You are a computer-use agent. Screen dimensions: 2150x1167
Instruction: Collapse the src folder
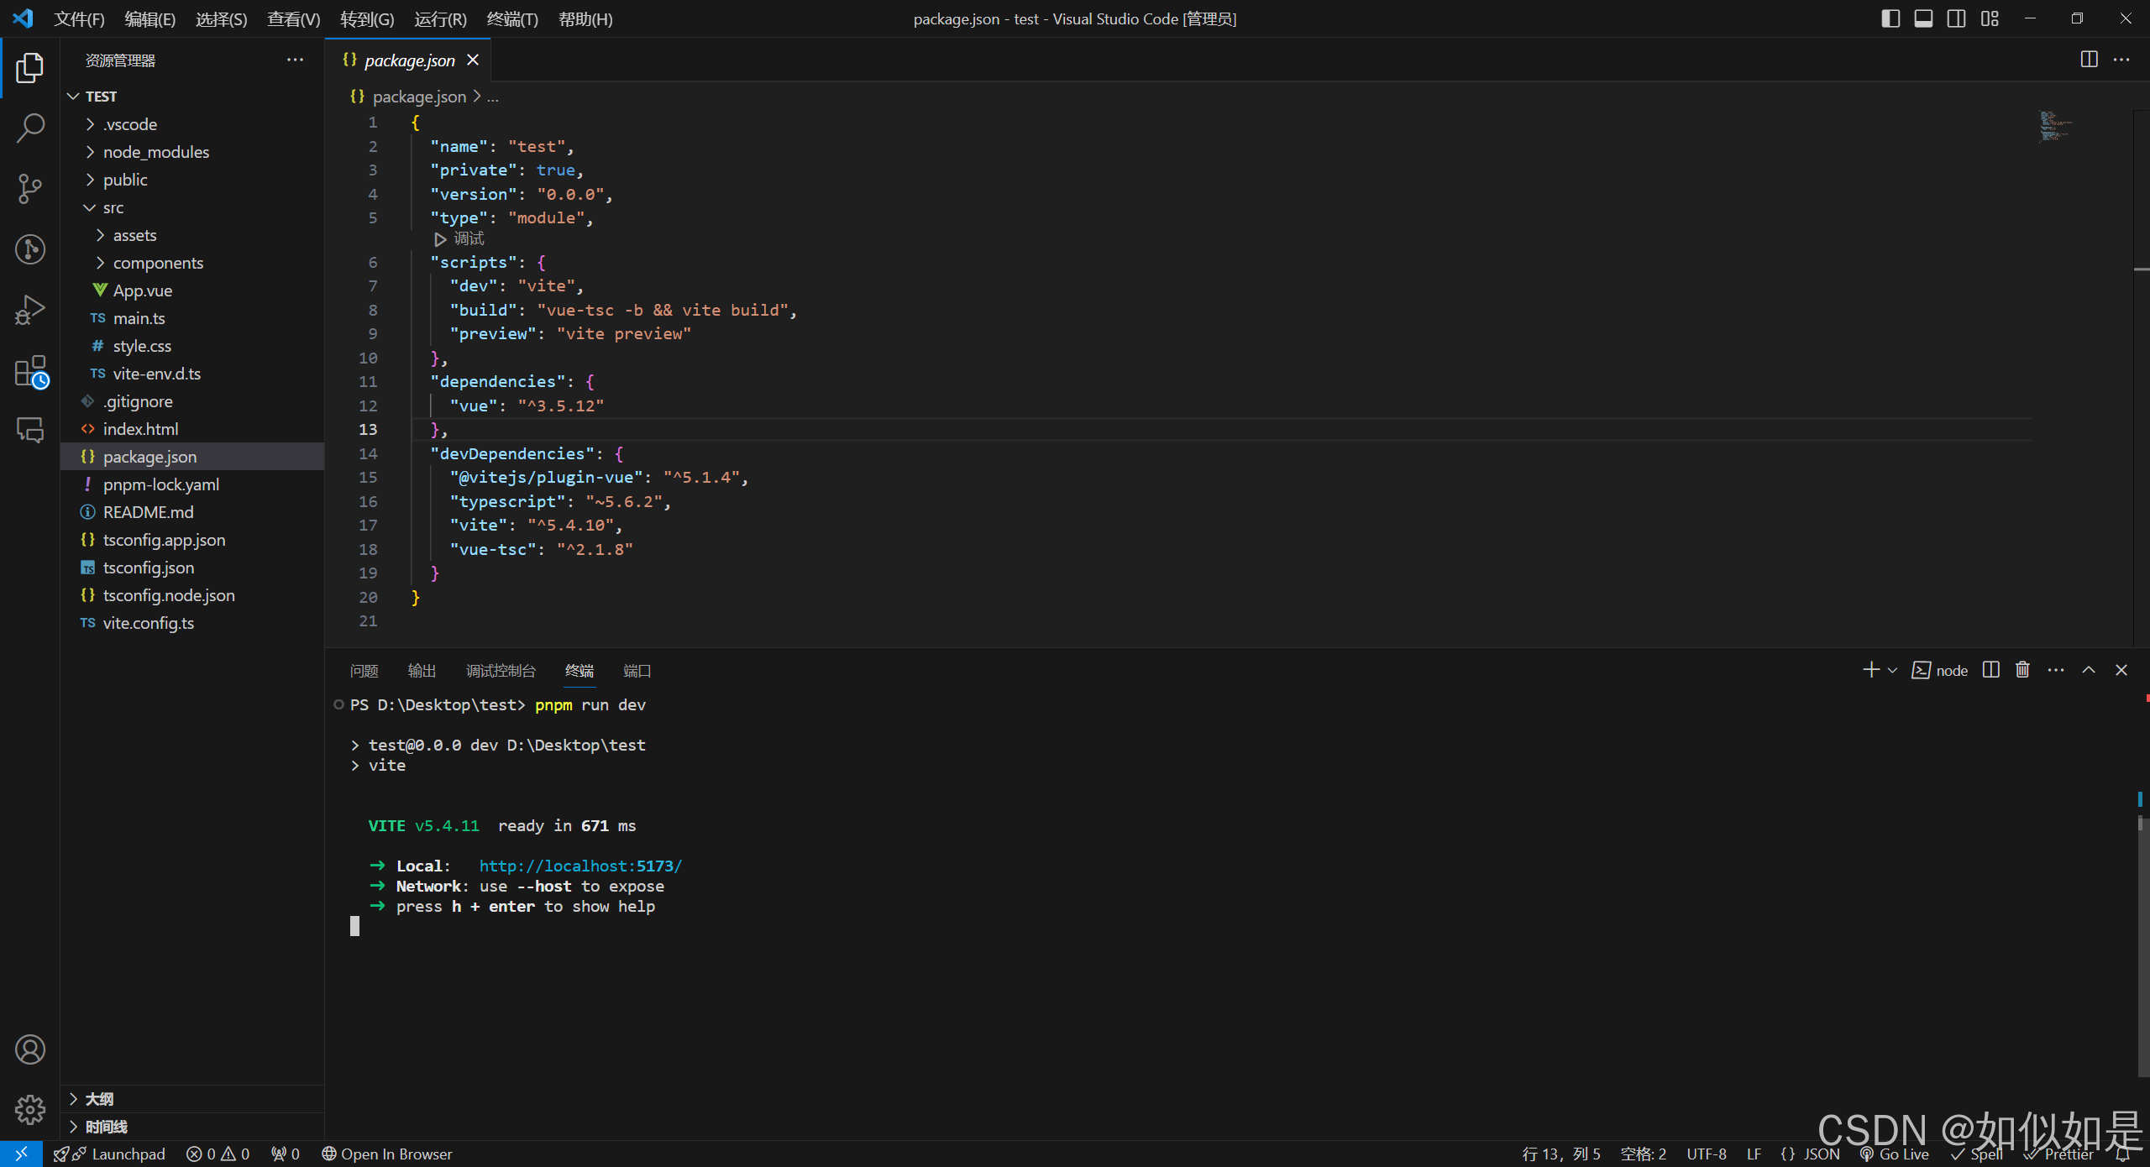[x=113, y=207]
